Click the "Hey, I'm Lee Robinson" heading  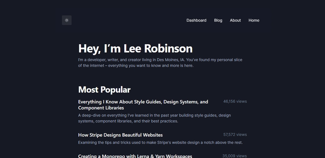coord(135,48)
